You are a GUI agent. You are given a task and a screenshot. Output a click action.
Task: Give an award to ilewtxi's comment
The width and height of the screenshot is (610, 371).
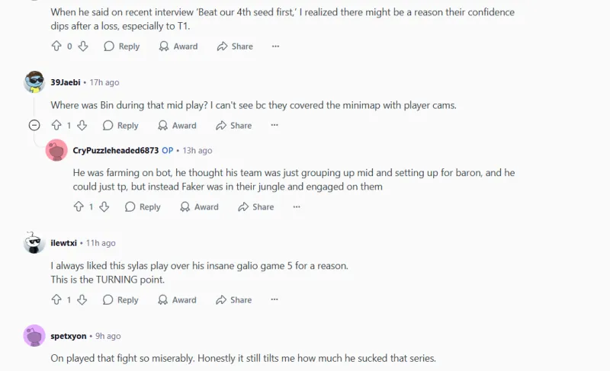pos(177,300)
